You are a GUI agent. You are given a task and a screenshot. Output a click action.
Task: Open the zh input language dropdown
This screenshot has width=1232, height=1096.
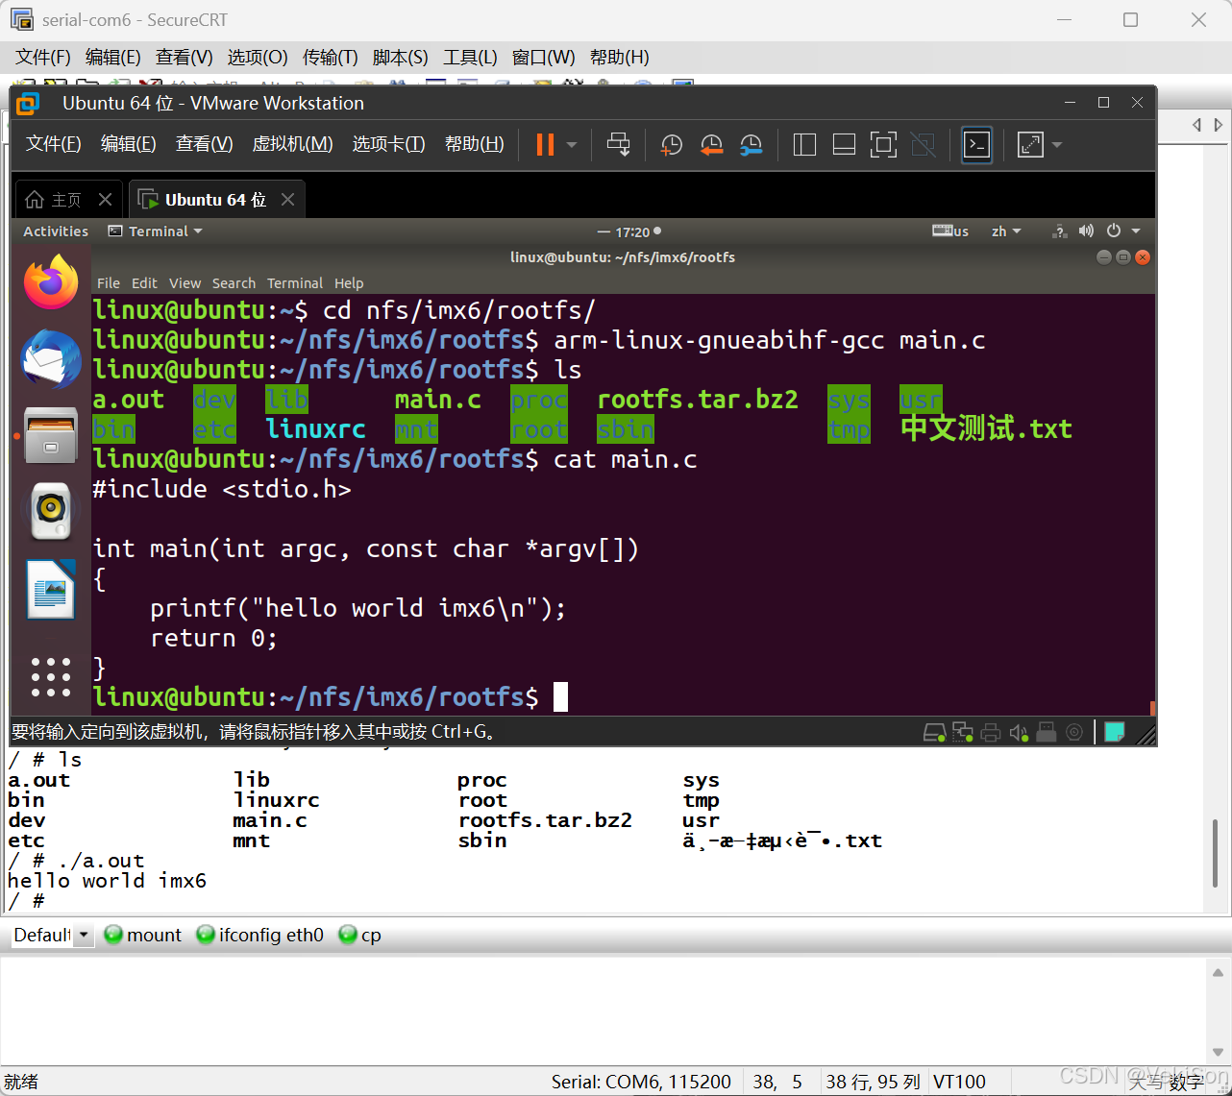tap(1006, 231)
